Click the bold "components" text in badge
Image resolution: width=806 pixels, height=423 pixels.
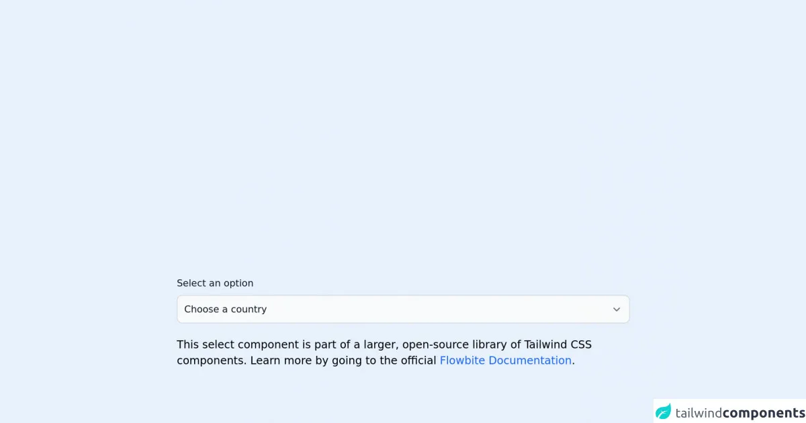pyautogui.click(x=764, y=412)
